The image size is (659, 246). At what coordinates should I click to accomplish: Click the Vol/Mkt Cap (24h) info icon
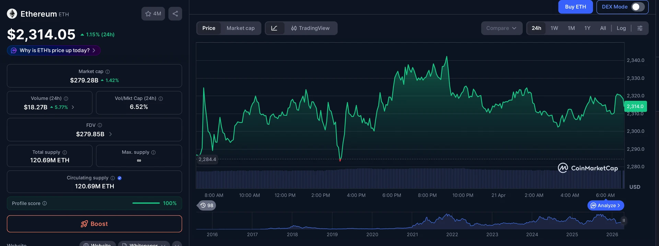[161, 99]
